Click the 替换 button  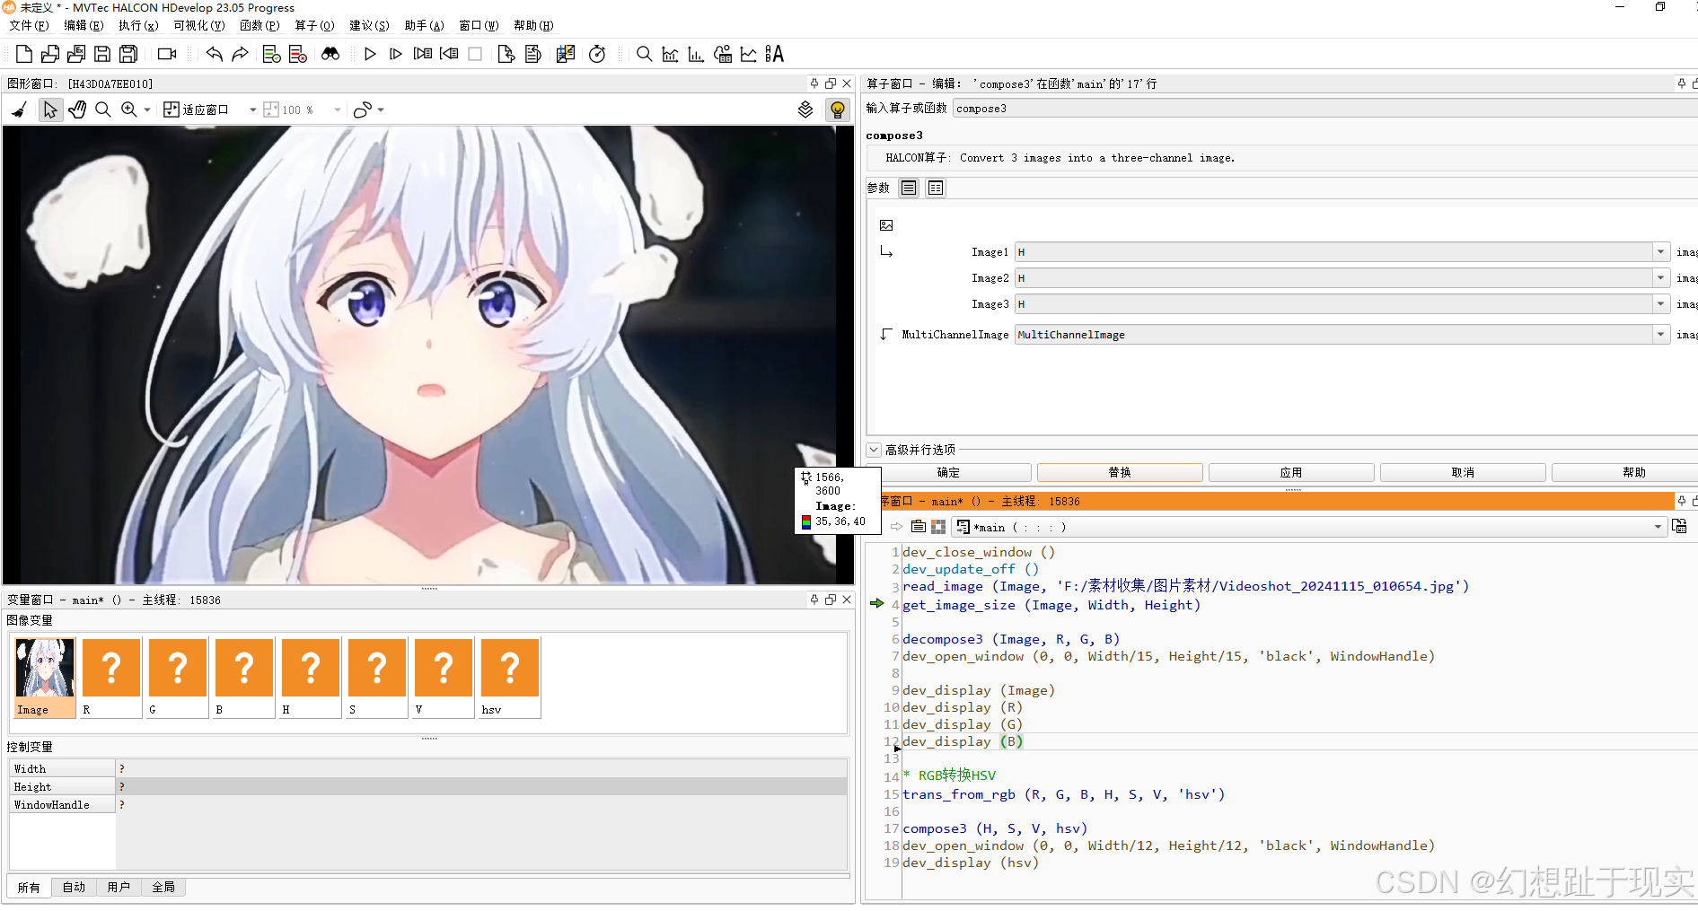1120,472
